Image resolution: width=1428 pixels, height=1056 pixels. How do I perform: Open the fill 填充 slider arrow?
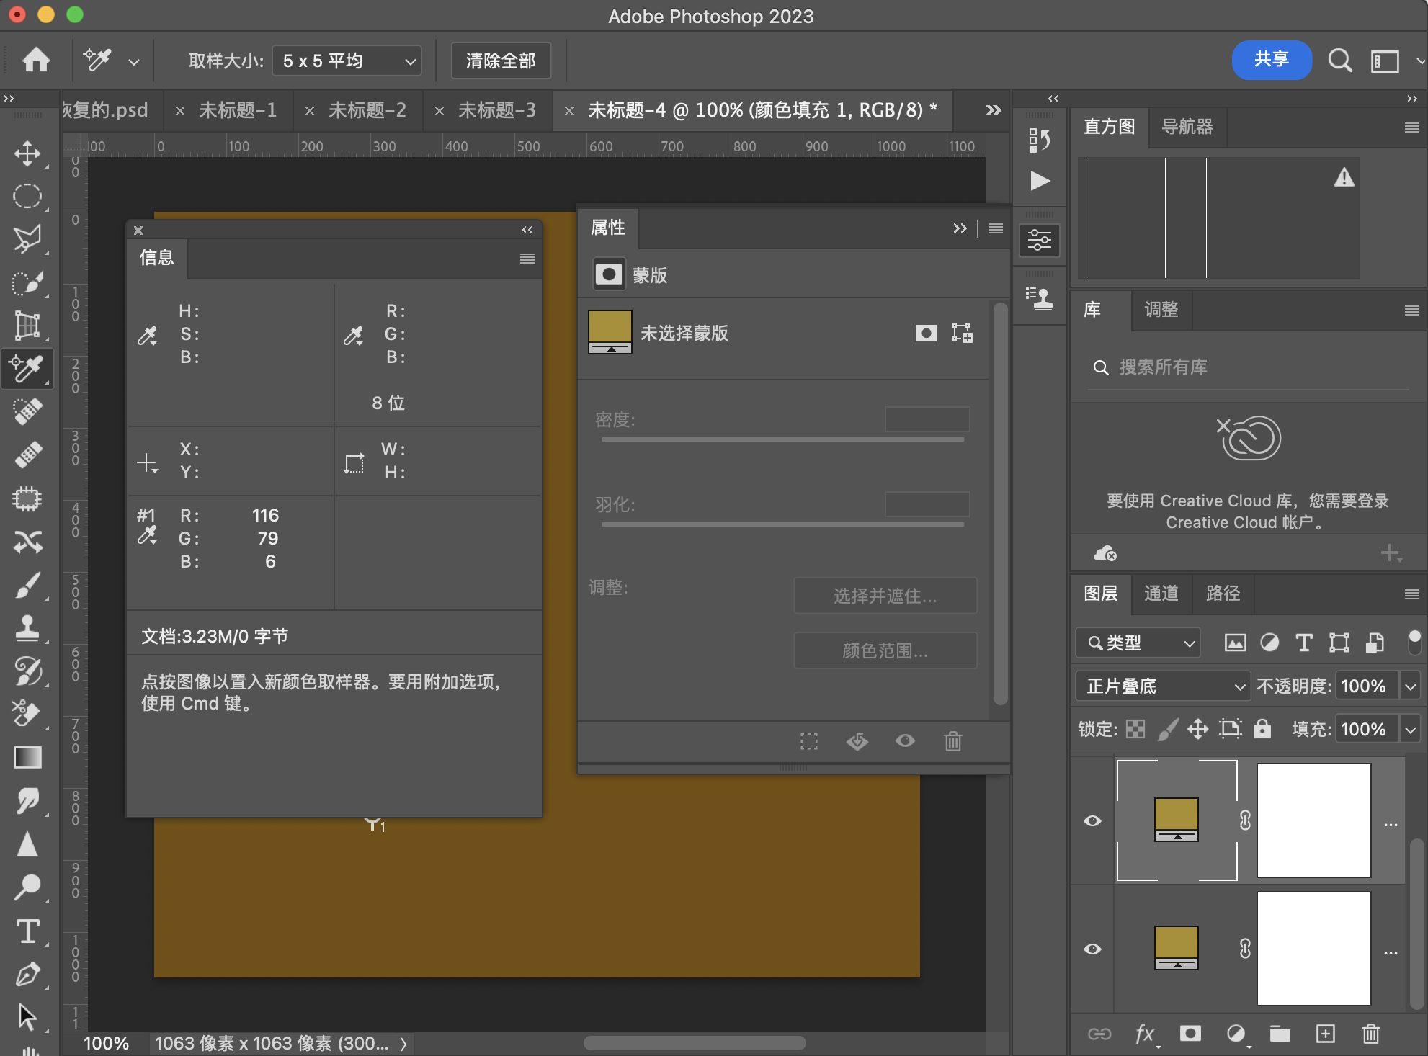[x=1410, y=729]
